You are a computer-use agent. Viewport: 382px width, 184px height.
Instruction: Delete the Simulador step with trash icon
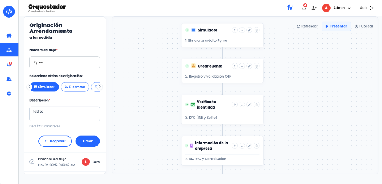(x=256, y=30)
